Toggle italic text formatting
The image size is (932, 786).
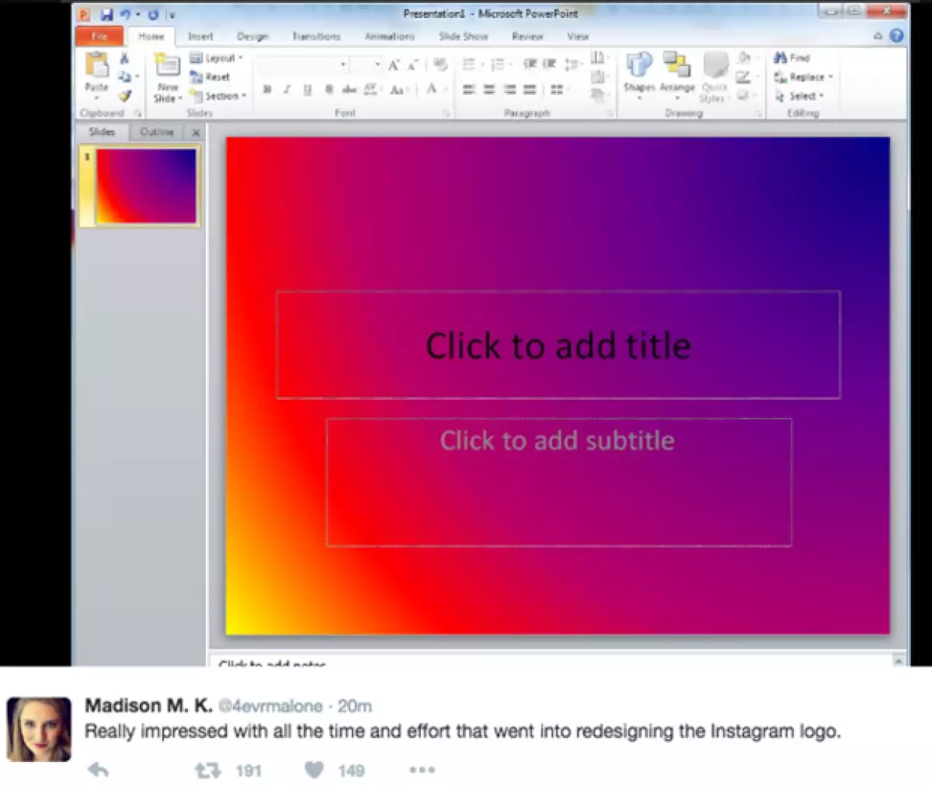(286, 89)
